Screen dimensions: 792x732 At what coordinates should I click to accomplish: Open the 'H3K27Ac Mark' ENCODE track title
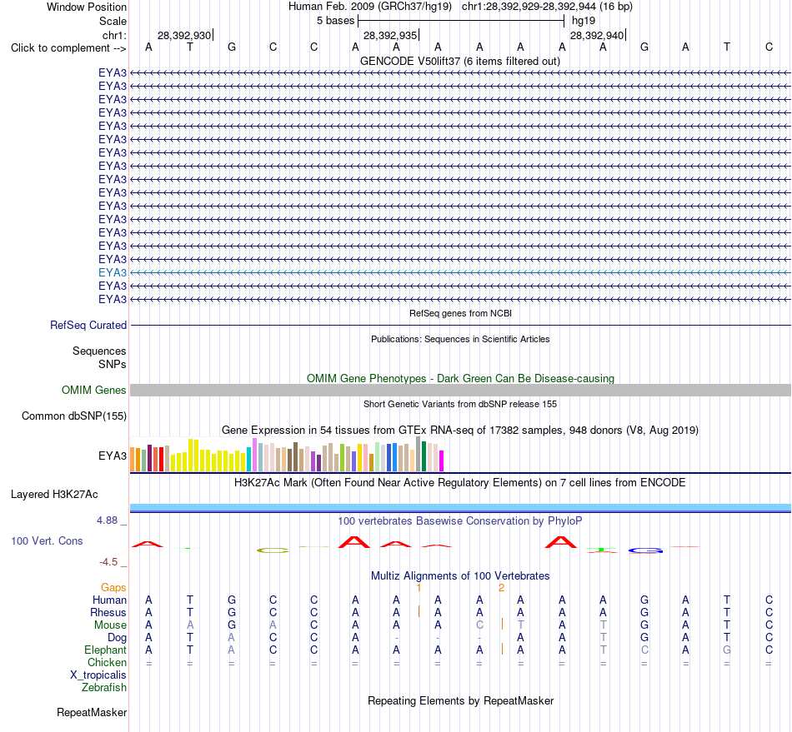click(460, 483)
